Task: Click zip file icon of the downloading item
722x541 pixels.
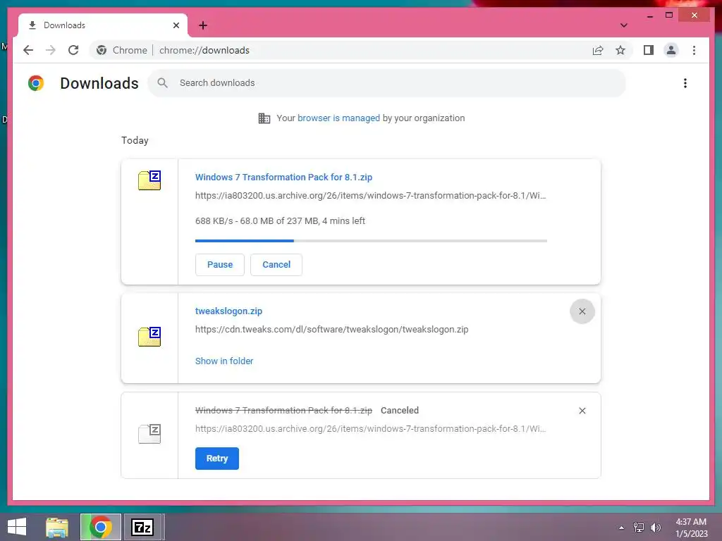Action: [149, 180]
